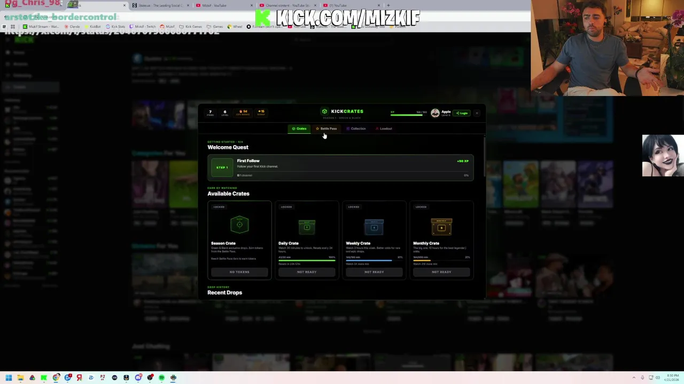Click the browser apps grid icon
This screenshot has width=684, height=384.
pyautogui.click(x=13, y=27)
